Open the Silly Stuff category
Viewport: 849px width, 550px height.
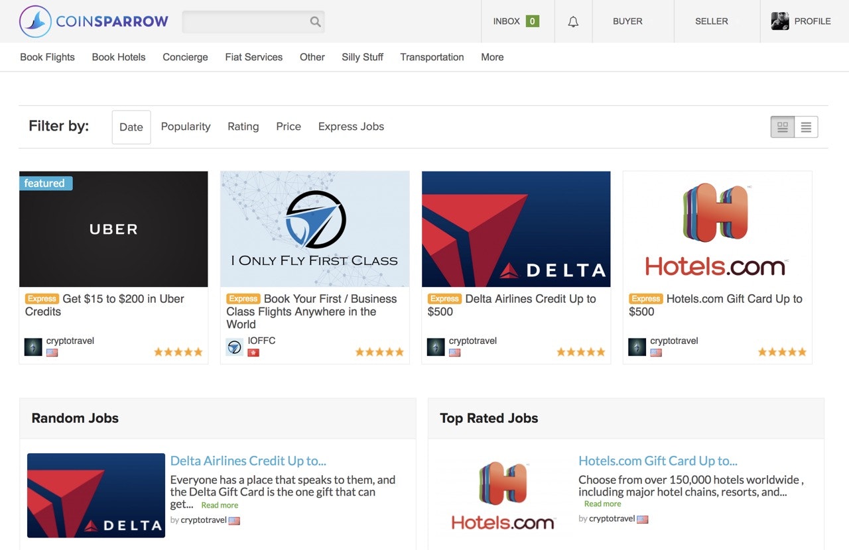point(363,57)
